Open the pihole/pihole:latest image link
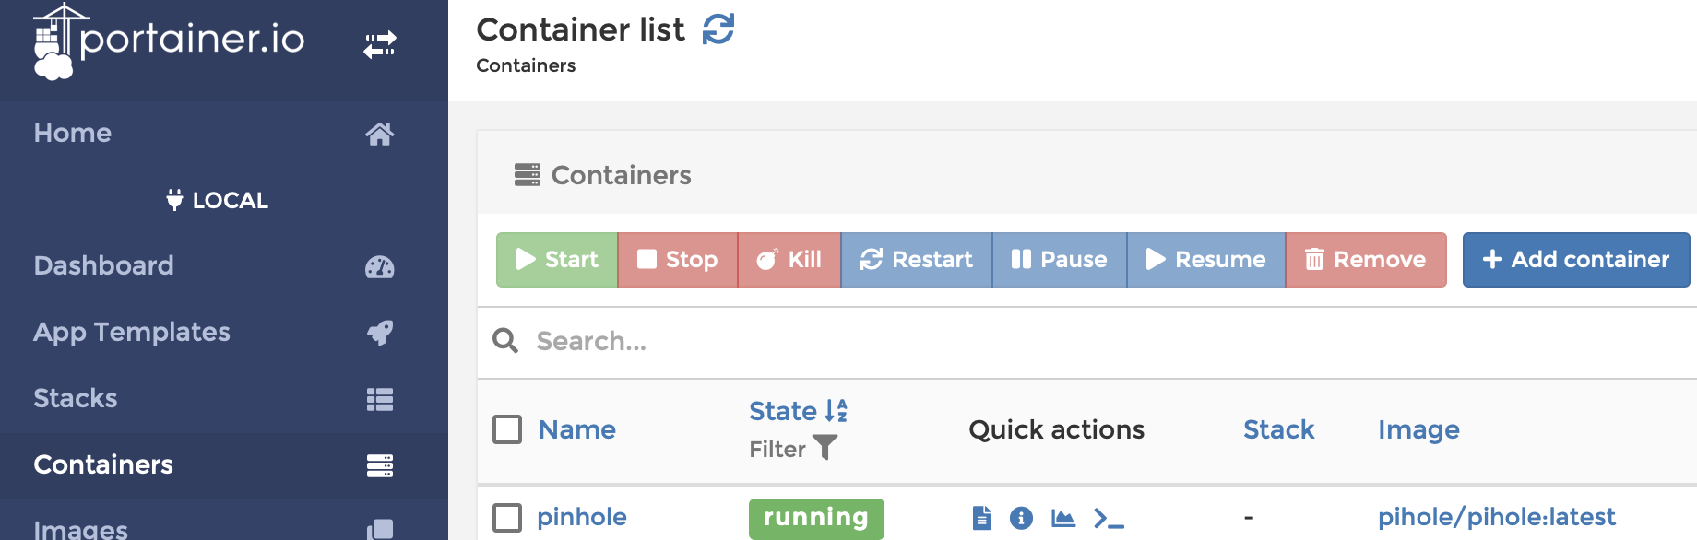The height and width of the screenshot is (540, 1697). [1497, 517]
